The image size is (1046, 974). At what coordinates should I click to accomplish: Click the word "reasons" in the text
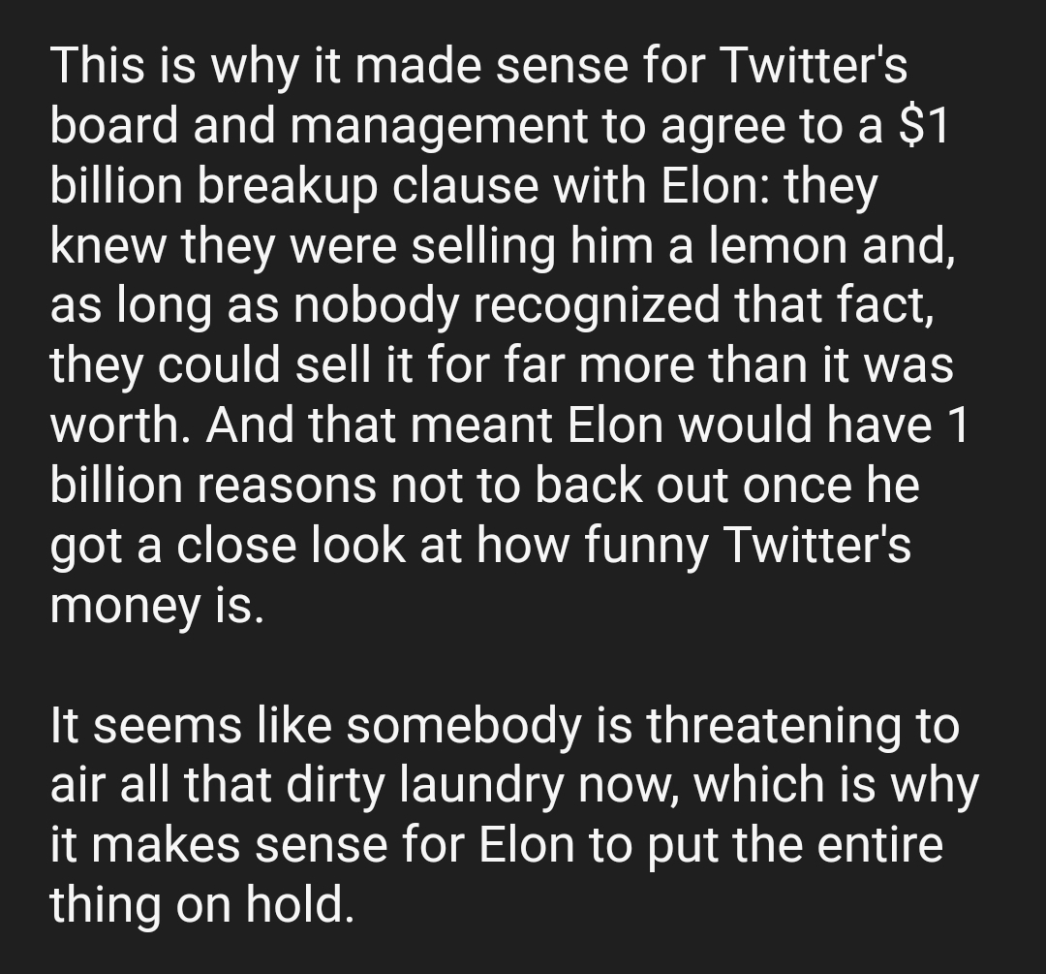pyautogui.click(x=286, y=486)
